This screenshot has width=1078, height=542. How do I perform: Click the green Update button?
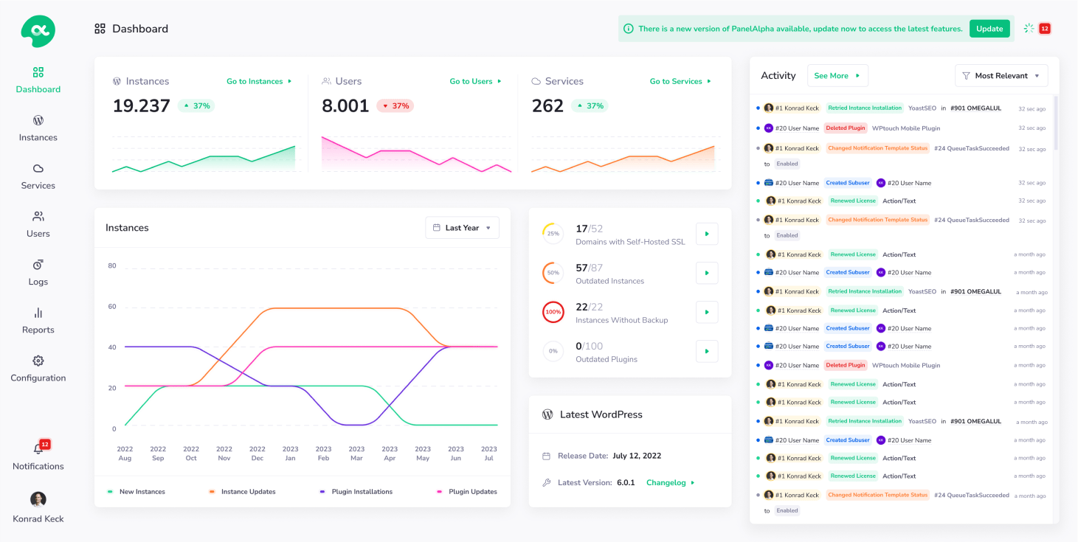[x=989, y=29]
